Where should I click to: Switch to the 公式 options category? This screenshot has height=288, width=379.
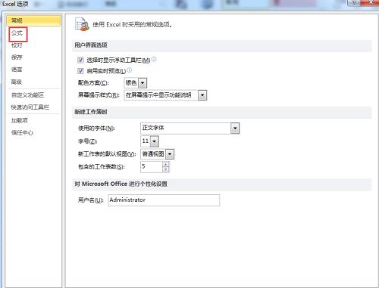17,33
